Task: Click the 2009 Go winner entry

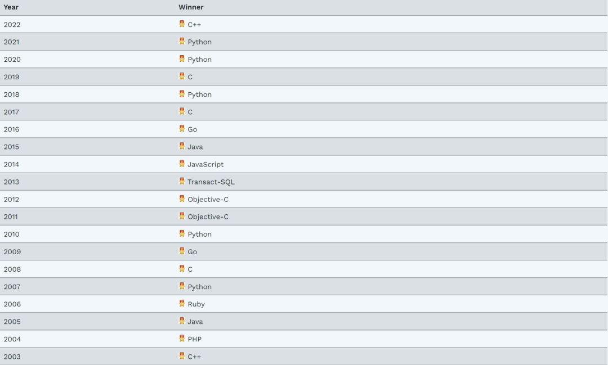Action: point(193,252)
